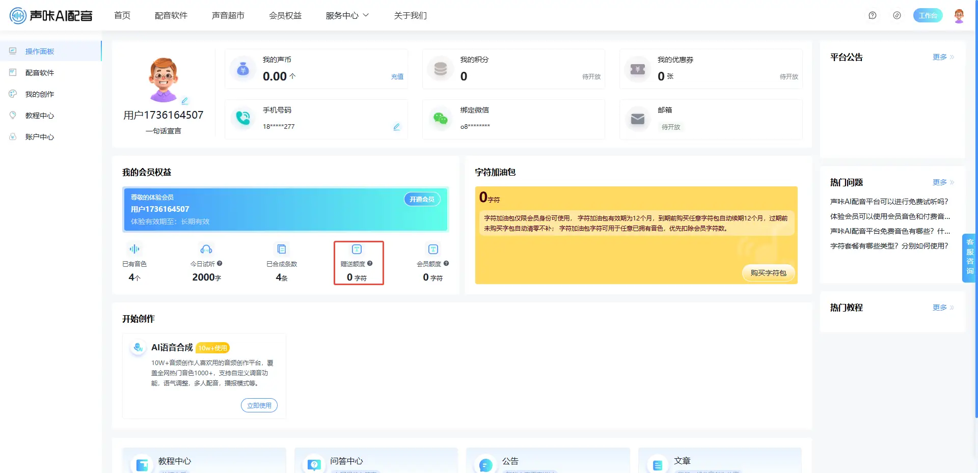Click the 赠送额度 question mark icon
978x473 pixels.
click(x=370, y=264)
